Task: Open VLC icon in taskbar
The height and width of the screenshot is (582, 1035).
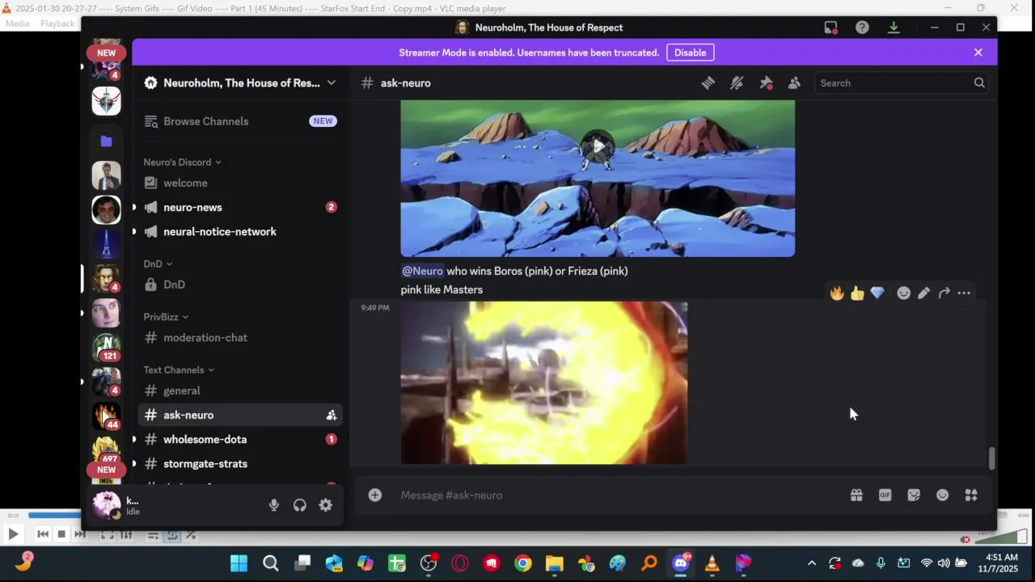Action: tap(712, 563)
